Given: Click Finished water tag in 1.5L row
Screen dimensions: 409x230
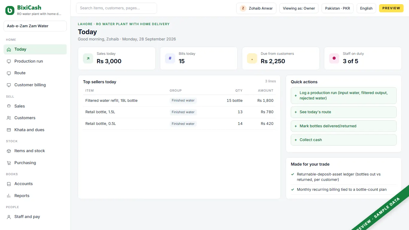Looking at the screenshot, I should (183, 112).
